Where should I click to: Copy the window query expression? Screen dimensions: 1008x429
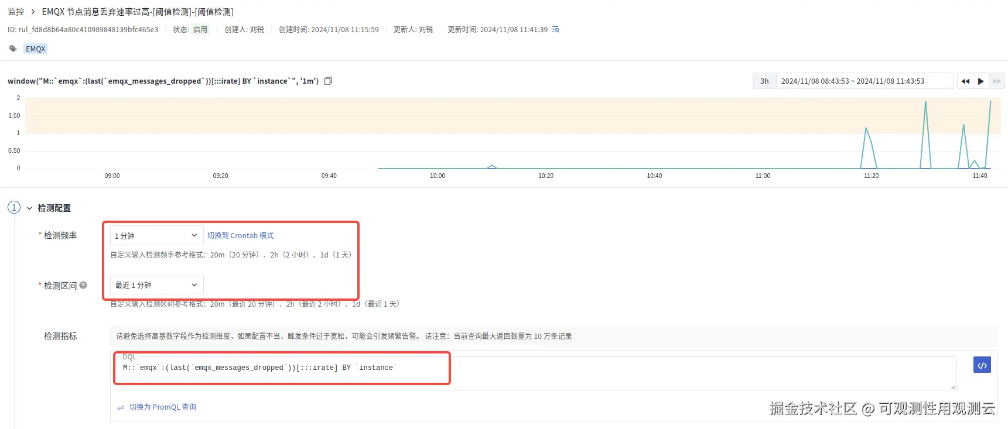(x=328, y=81)
